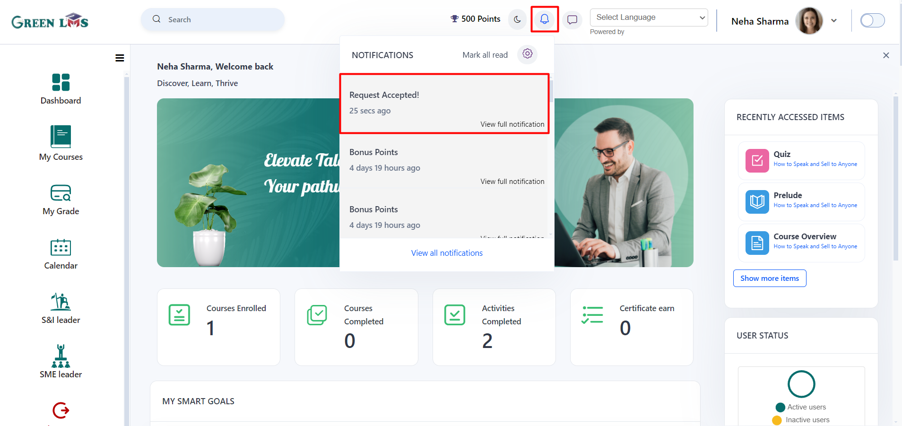View full notification for first Bonus Points
The image size is (902, 426).
click(x=512, y=182)
